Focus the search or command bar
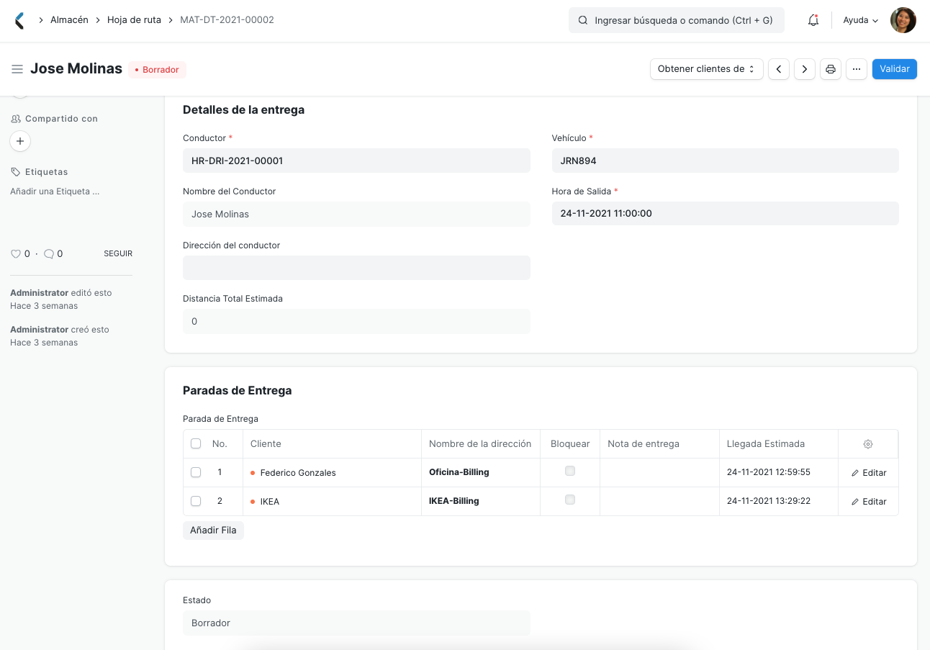This screenshot has width=930, height=650. [677, 20]
